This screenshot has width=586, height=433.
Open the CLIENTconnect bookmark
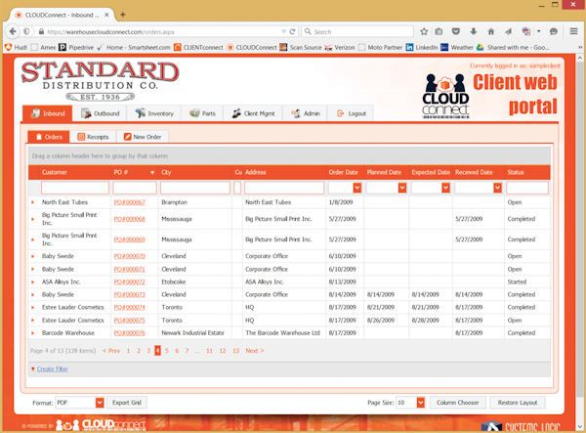click(198, 48)
